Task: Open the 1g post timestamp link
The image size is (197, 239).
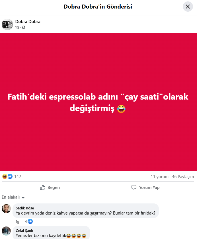Action: point(17,27)
